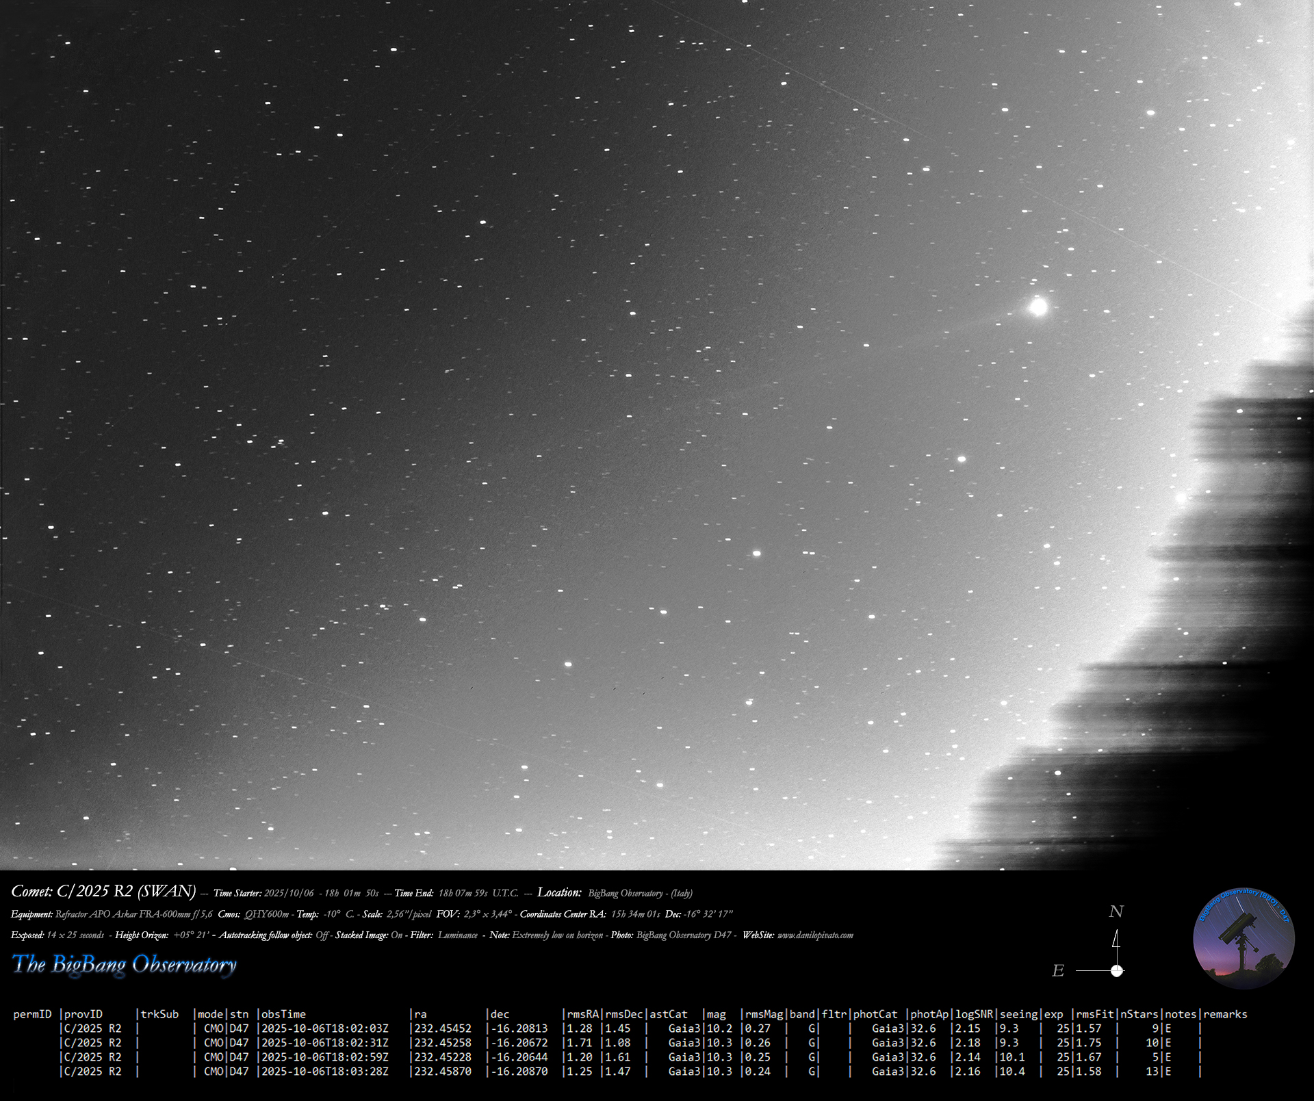1314x1101 pixels.
Task: Select the seeing column header
Action: click(x=1018, y=1014)
